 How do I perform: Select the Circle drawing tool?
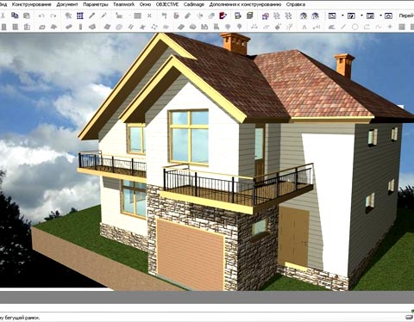pos(355,27)
